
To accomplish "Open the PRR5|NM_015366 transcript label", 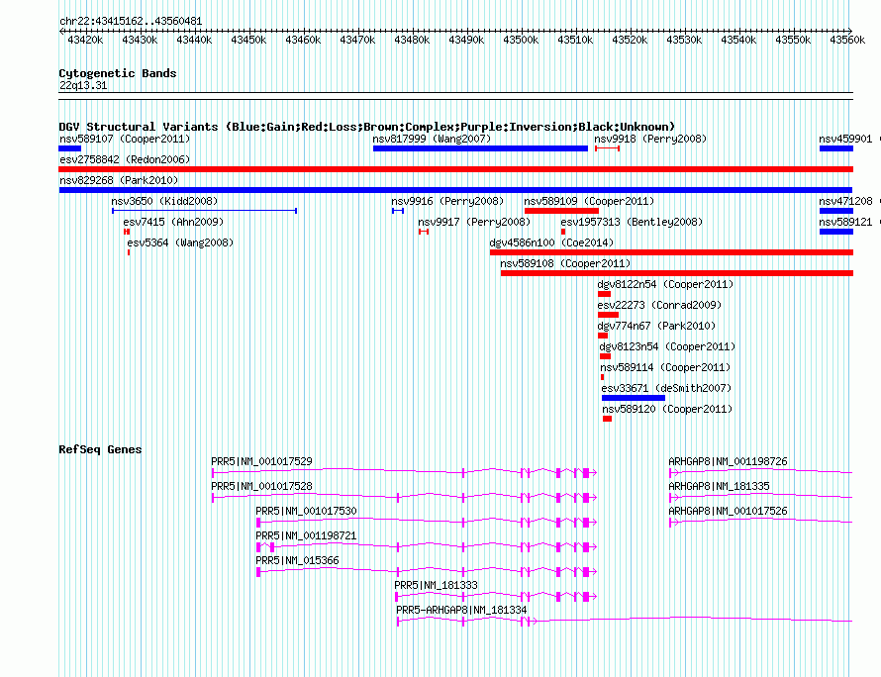I will (297, 560).
